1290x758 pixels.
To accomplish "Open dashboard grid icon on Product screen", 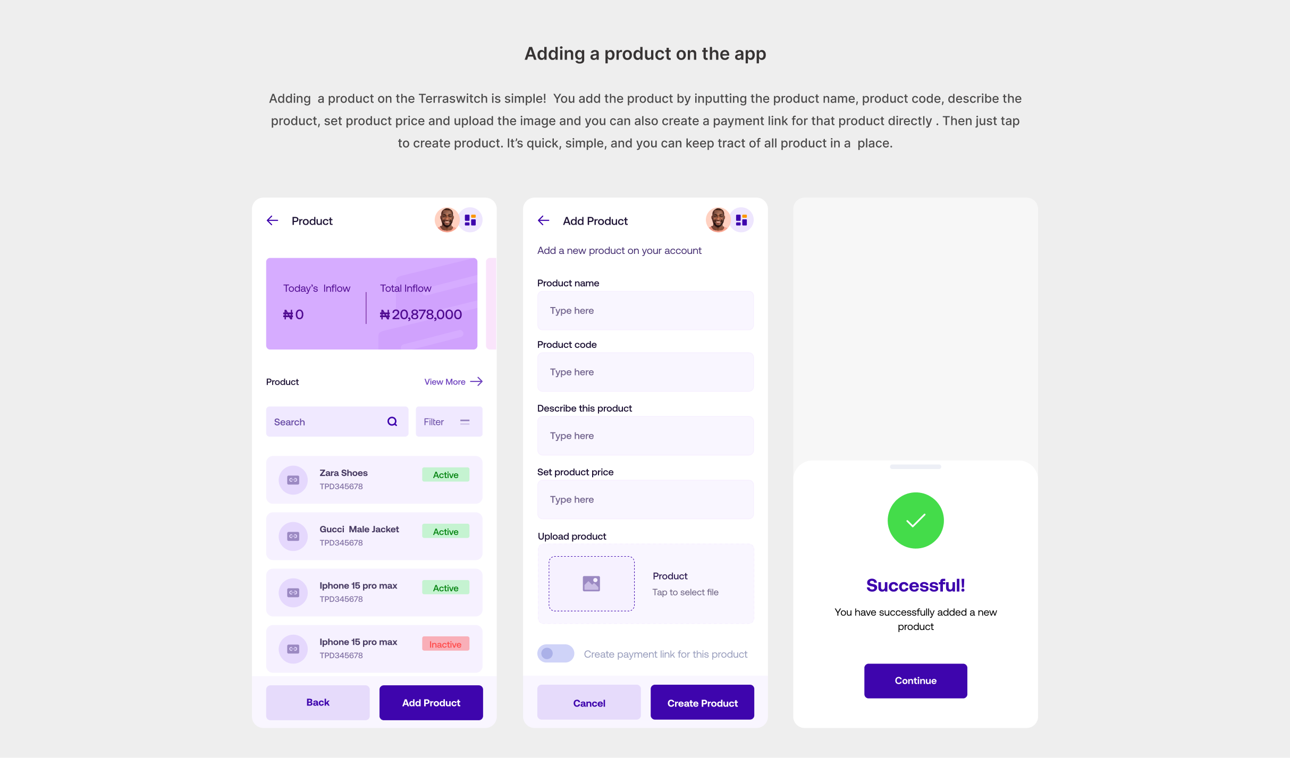I will pyautogui.click(x=470, y=220).
